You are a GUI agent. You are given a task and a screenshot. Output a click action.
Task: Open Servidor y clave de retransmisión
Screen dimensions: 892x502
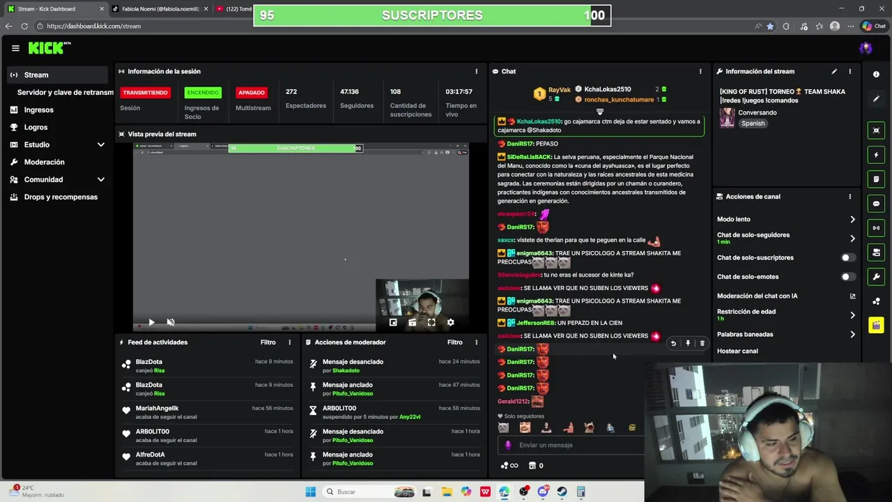65,92
